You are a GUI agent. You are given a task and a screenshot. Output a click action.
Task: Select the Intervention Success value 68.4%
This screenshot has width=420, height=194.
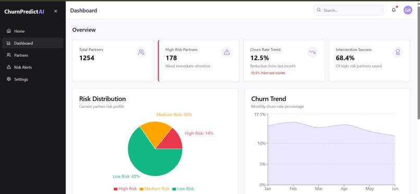[345, 58]
